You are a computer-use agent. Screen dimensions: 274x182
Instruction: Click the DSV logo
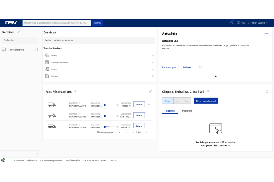(11, 23)
